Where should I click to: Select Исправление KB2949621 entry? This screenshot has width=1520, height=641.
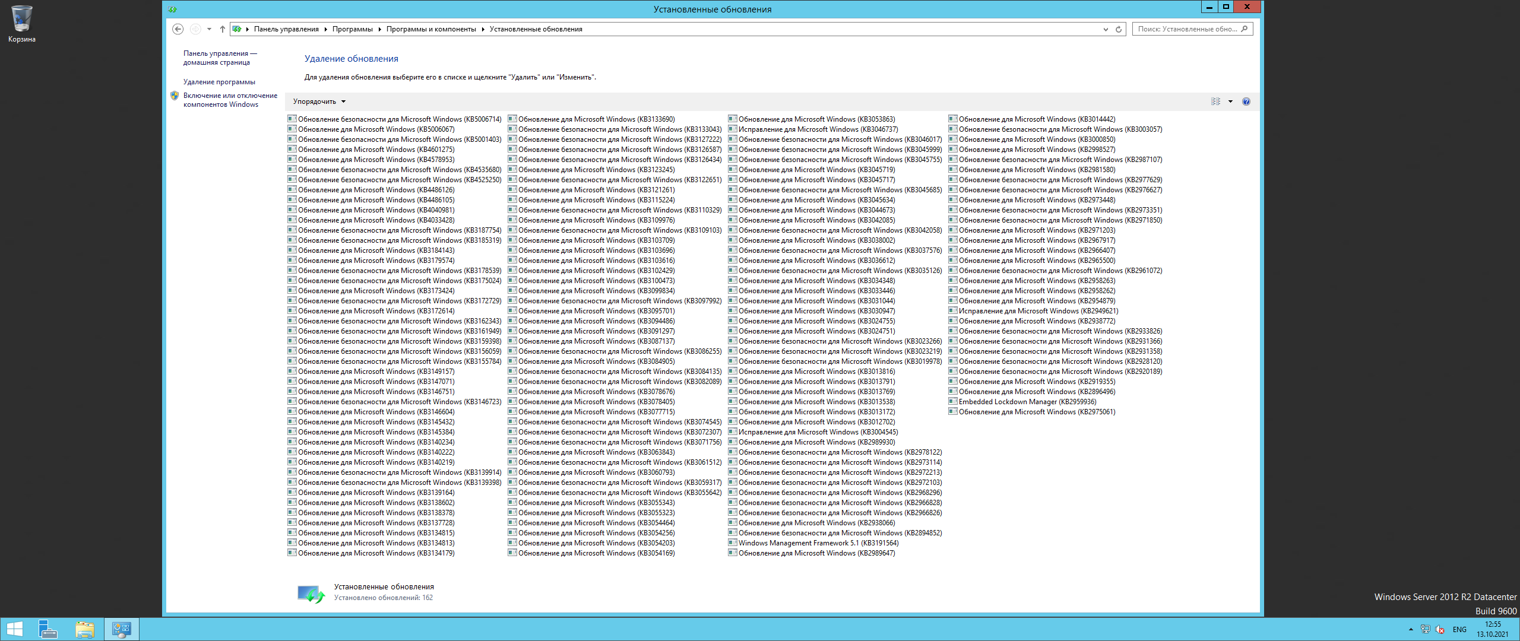[x=1034, y=311]
